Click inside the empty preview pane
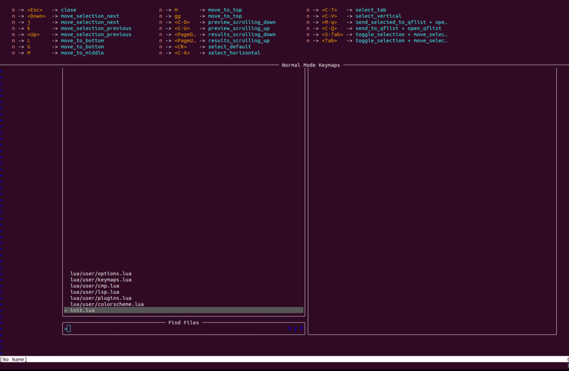569x371 pixels. tap(432, 200)
